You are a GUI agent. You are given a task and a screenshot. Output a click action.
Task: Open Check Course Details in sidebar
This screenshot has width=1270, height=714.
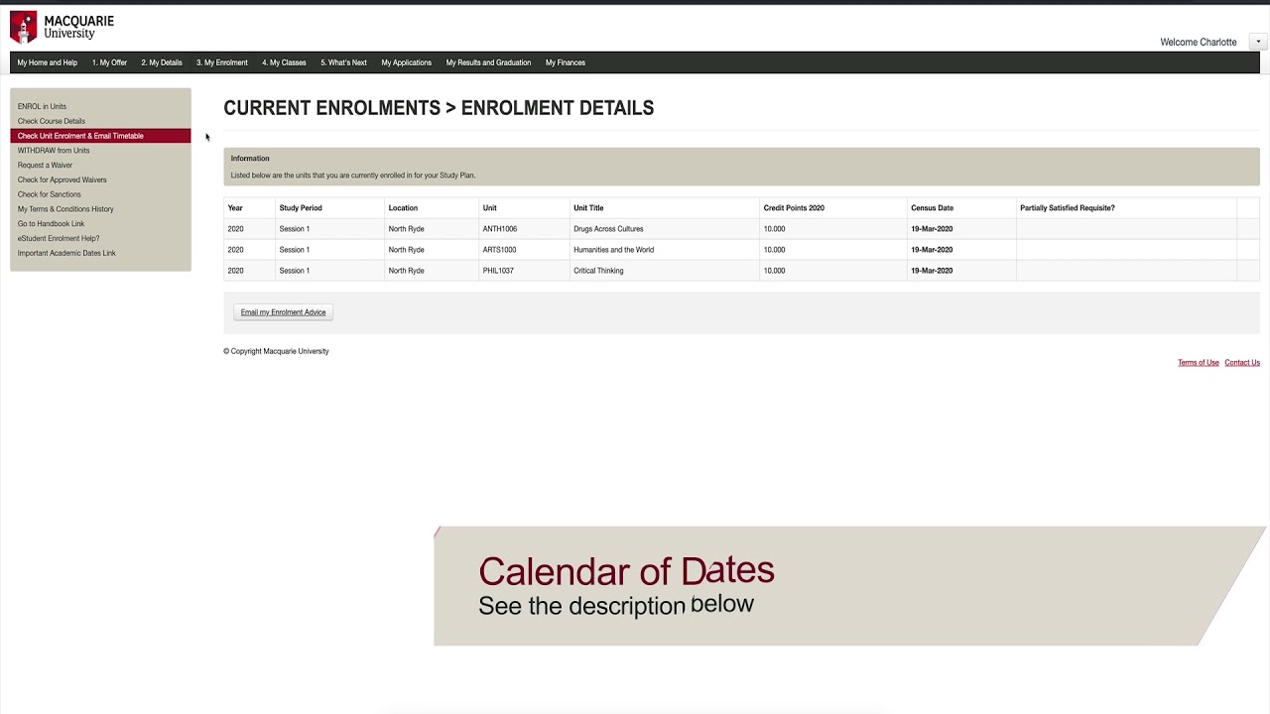pos(51,121)
